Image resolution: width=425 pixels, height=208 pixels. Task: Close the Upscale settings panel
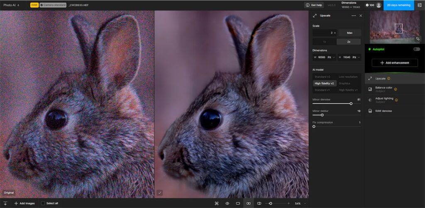[361, 15]
